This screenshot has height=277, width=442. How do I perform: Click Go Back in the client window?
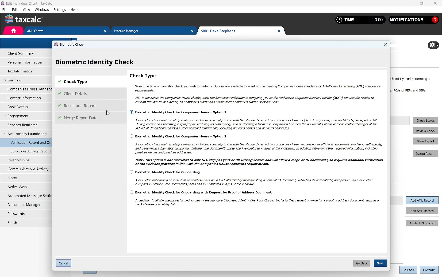tap(408, 270)
